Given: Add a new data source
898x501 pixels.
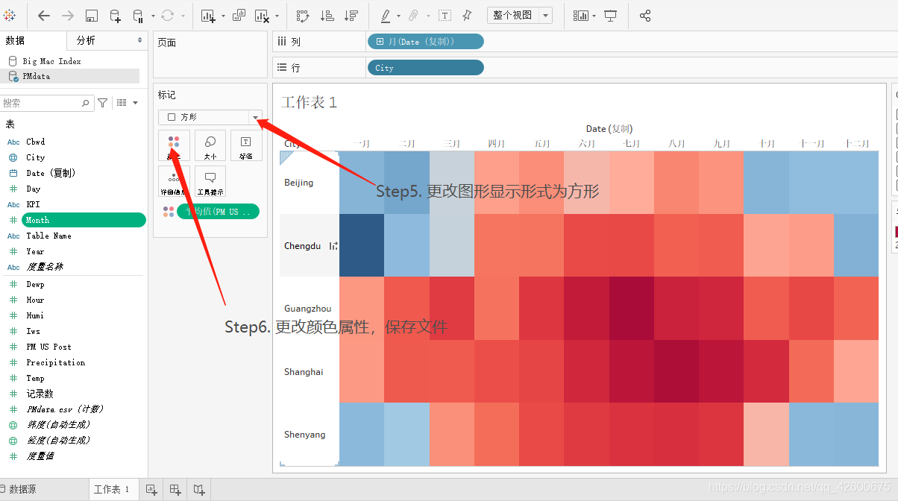Looking at the screenshot, I should 115,16.
